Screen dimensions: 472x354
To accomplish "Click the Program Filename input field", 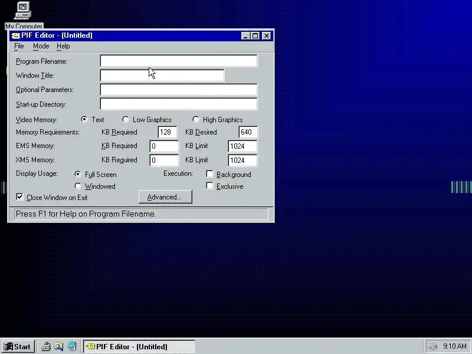I will click(x=179, y=61).
